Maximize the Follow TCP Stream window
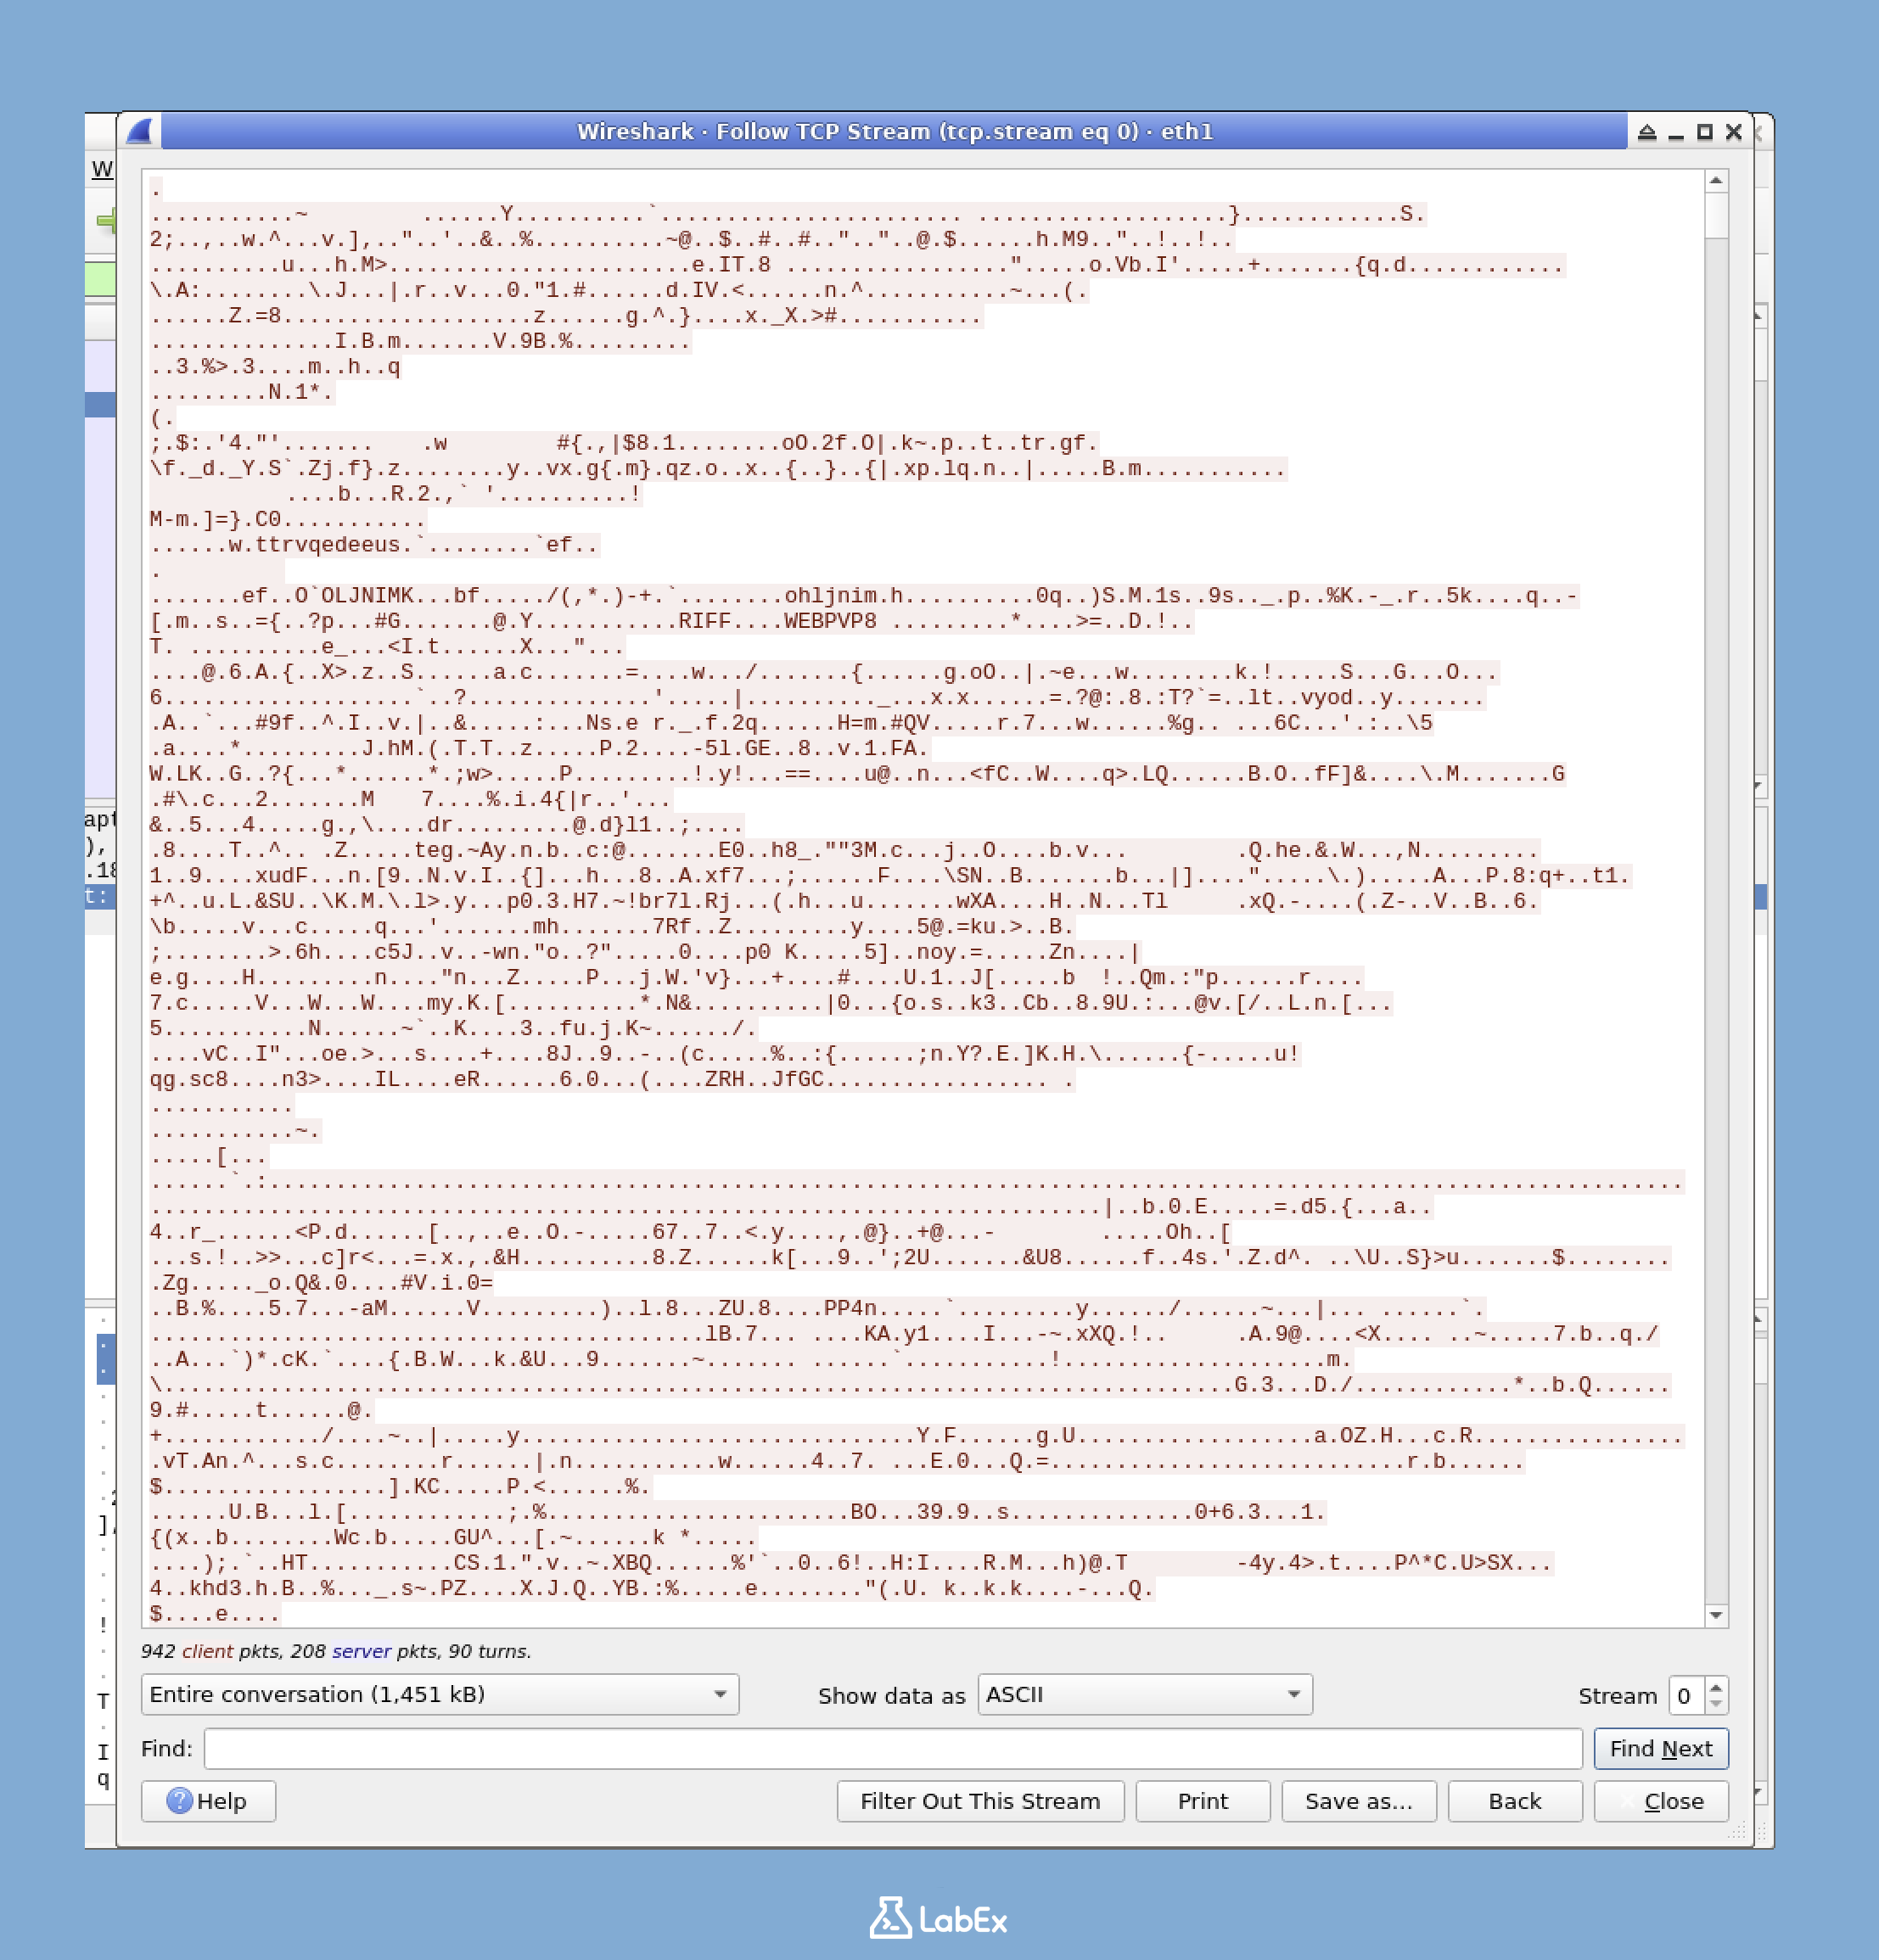The image size is (1879, 1960). pyautogui.click(x=1705, y=132)
